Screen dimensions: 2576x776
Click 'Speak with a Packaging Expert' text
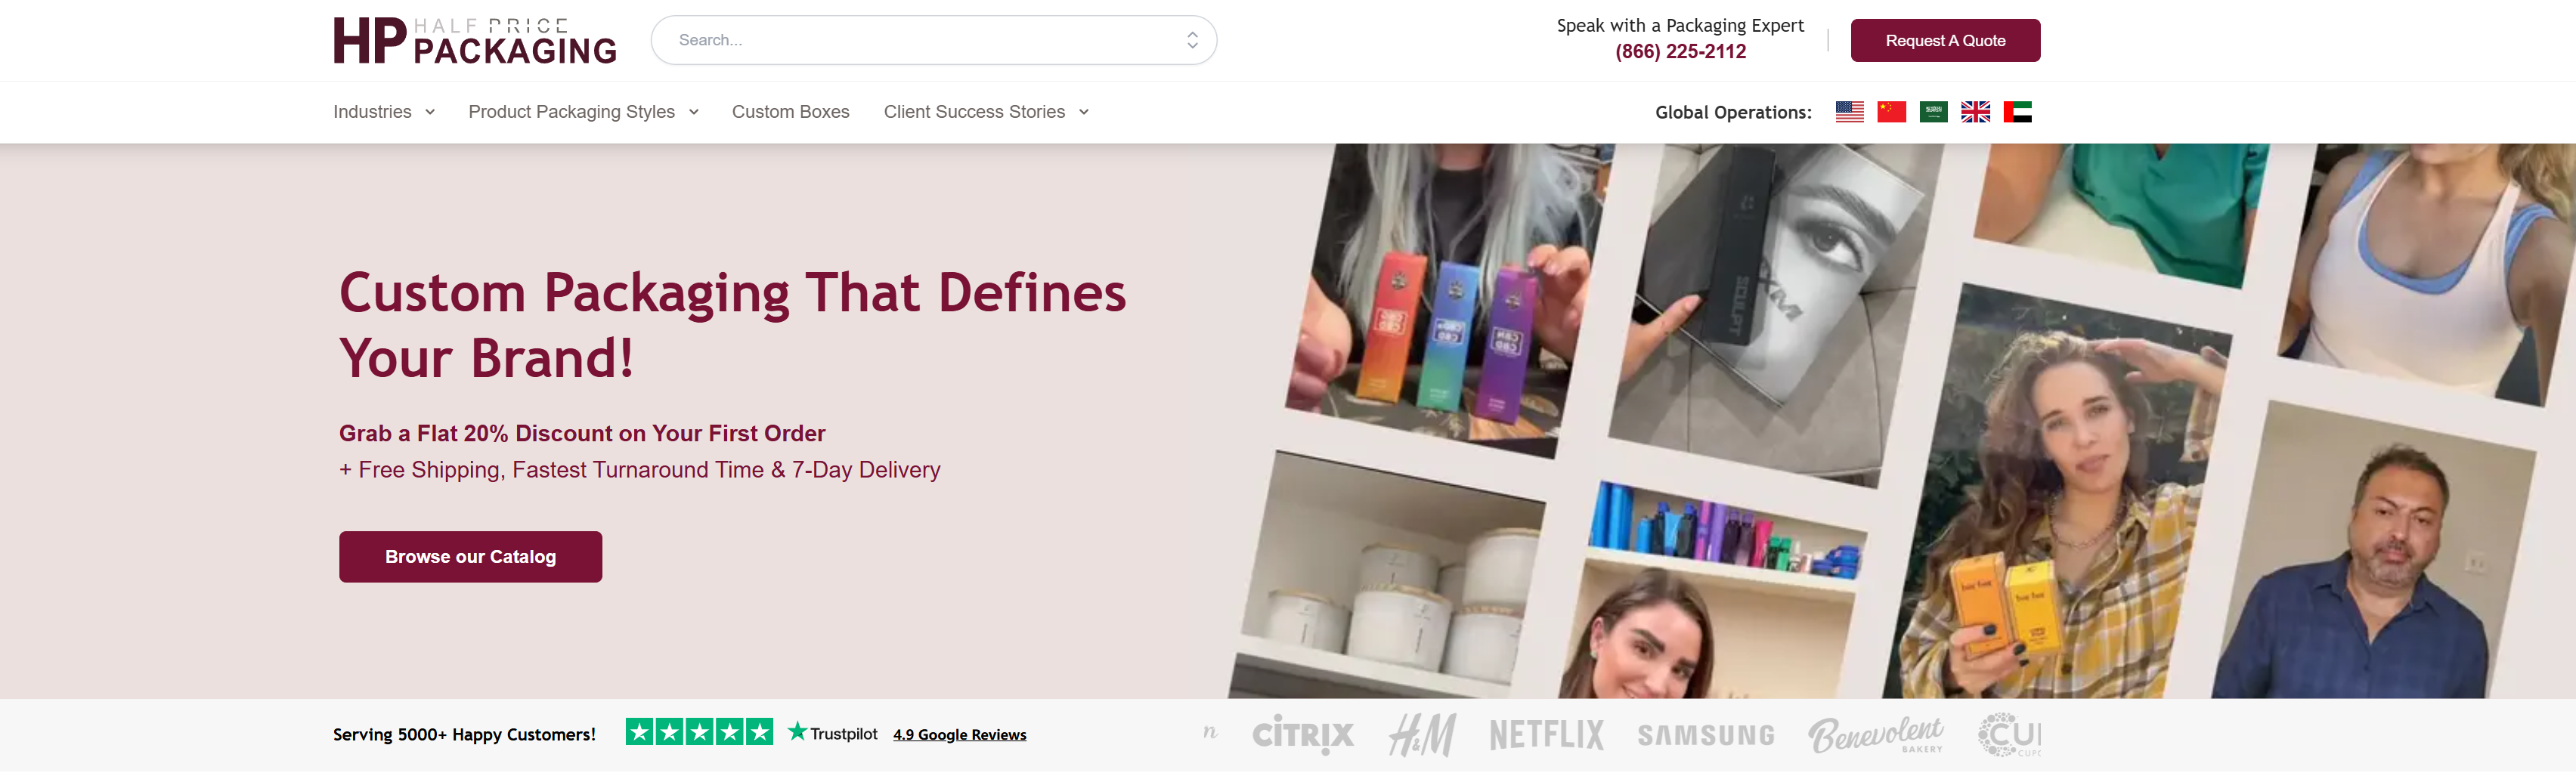click(x=1680, y=26)
